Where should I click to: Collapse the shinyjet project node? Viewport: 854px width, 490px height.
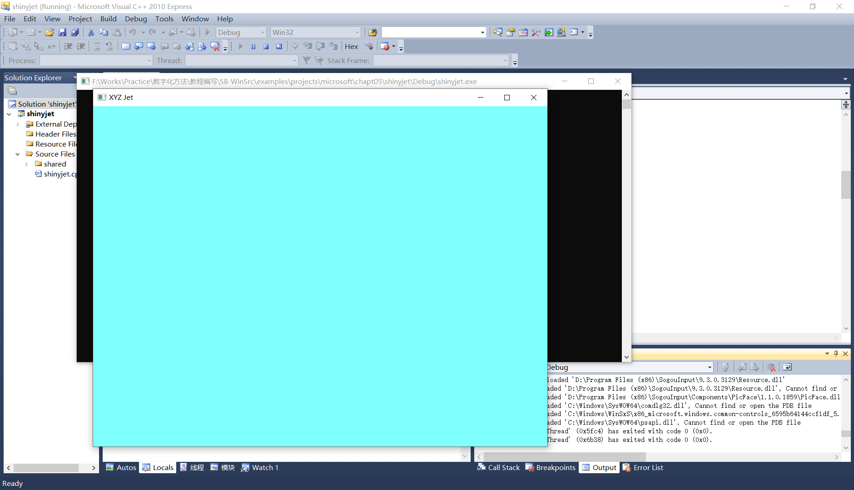click(9, 114)
